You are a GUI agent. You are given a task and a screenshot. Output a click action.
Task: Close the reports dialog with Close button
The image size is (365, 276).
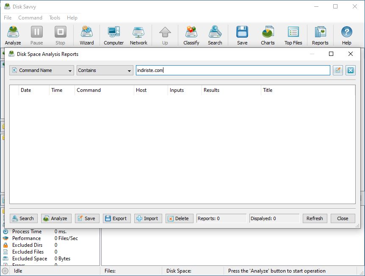click(x=343, y=218)
